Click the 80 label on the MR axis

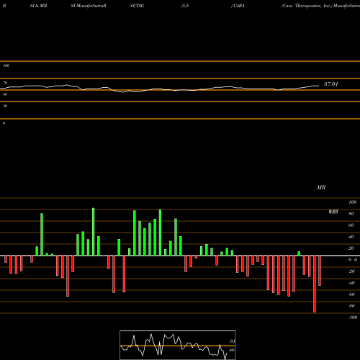(351, 214)
